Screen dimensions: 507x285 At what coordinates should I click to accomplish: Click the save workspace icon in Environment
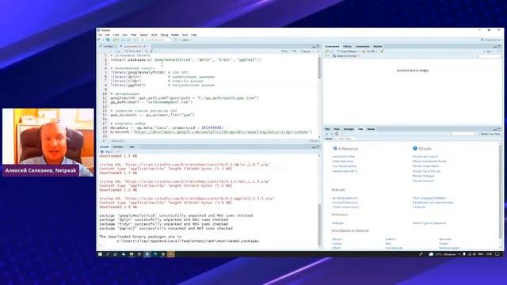331,51
